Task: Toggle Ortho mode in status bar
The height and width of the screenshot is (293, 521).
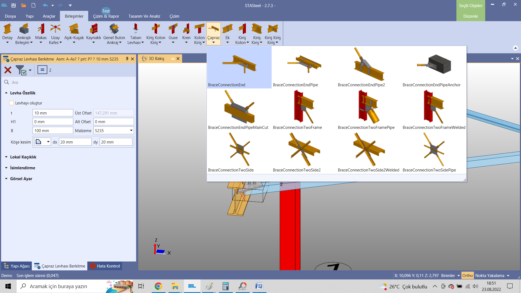Action: (467, 275)
